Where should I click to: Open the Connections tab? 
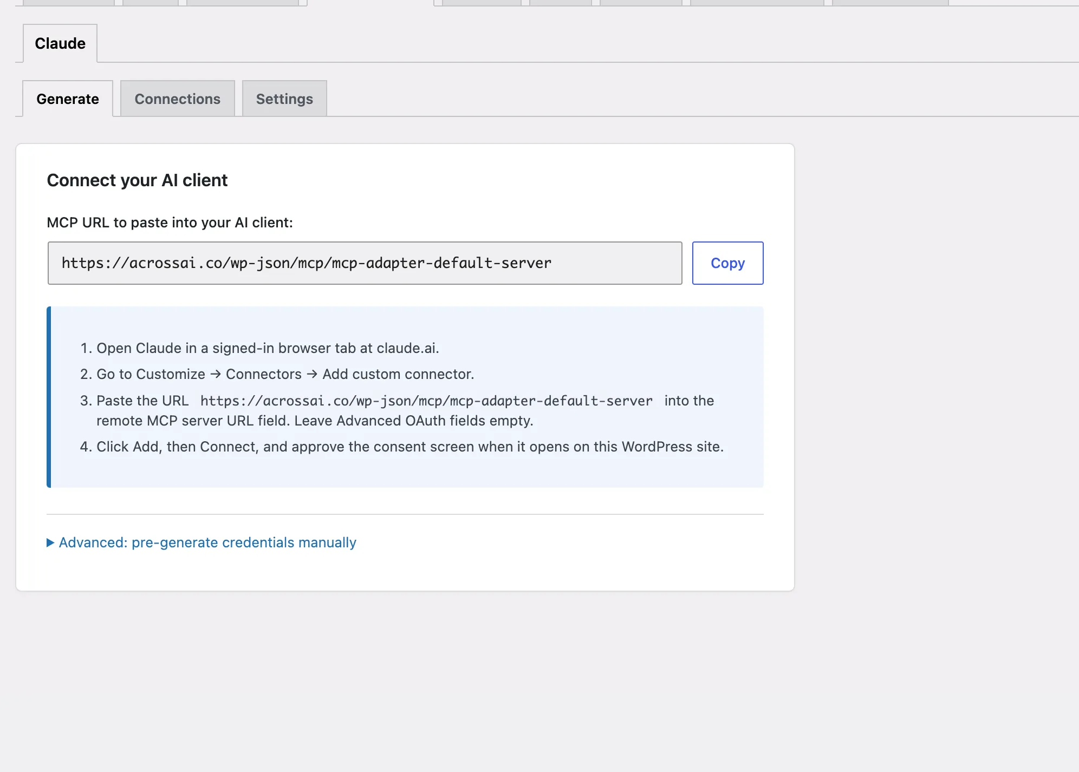coord(178,99)
